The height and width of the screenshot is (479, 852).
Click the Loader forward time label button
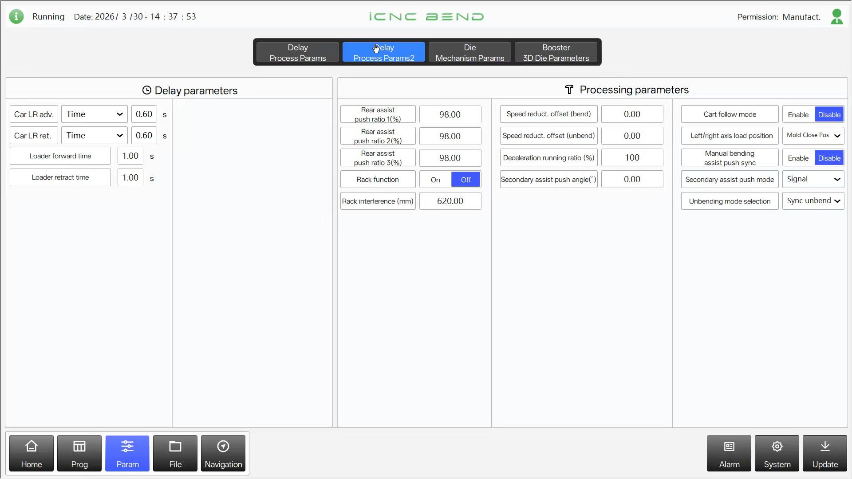[x=60, y=156]
